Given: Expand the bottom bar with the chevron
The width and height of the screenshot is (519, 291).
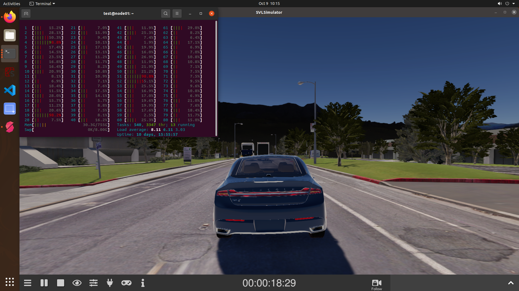Looking at the screenshot, I should coord(511,283).
